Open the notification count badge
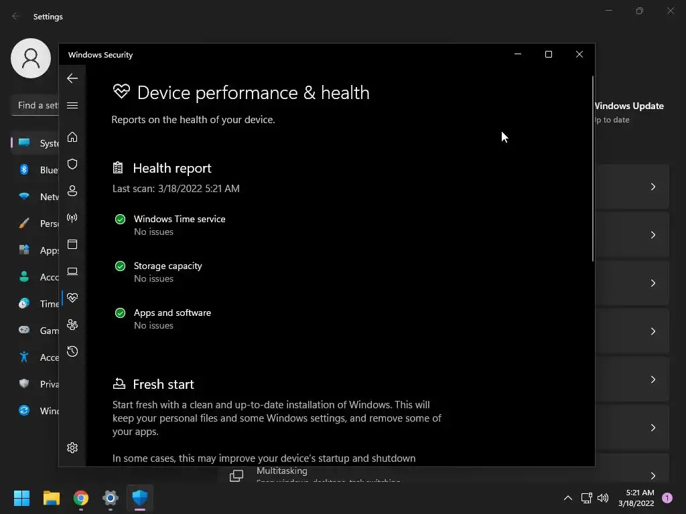 (667, 498)
